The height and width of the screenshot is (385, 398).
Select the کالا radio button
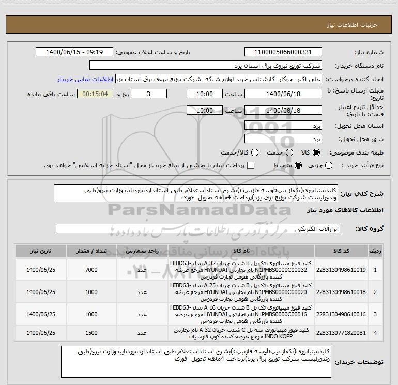[x=316, y=152]
